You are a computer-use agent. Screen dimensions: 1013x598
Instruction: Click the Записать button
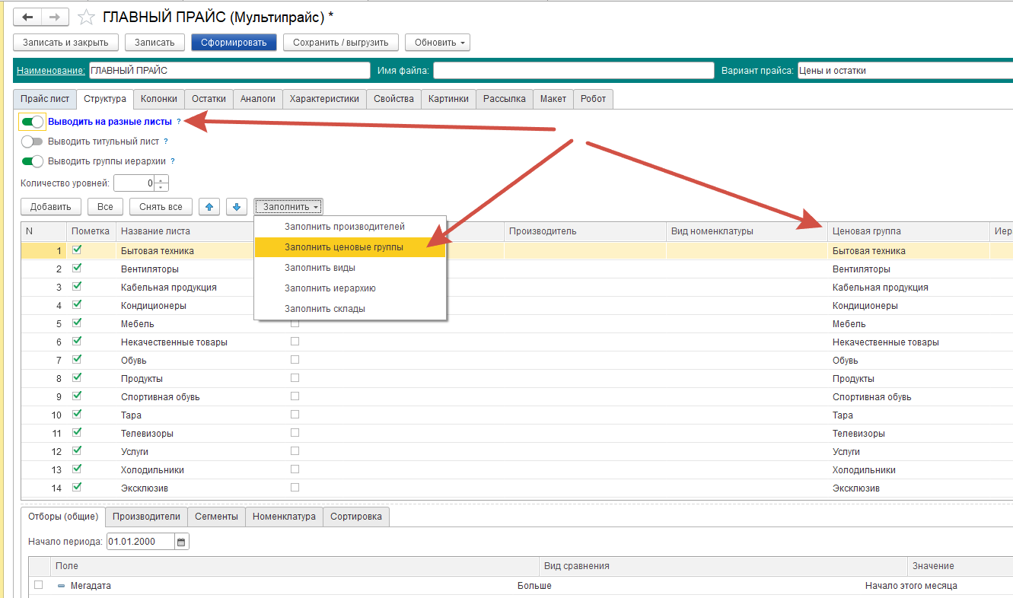click(155, 43)
